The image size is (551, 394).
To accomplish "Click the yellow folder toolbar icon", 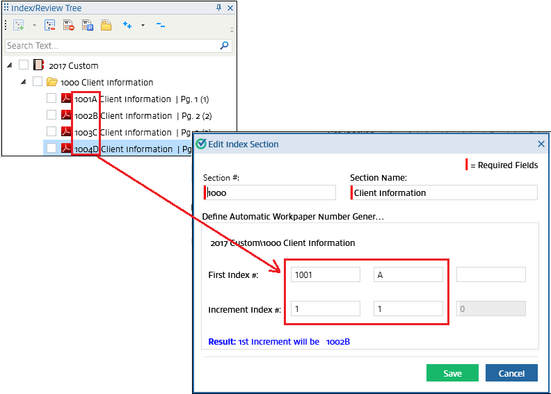I will (106, 25).
